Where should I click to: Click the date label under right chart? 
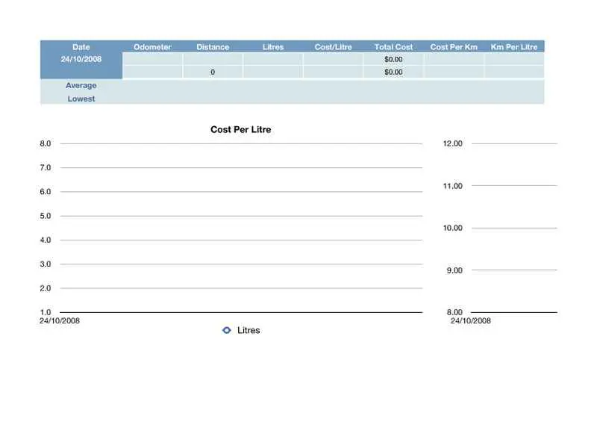[x=471, y=320]
